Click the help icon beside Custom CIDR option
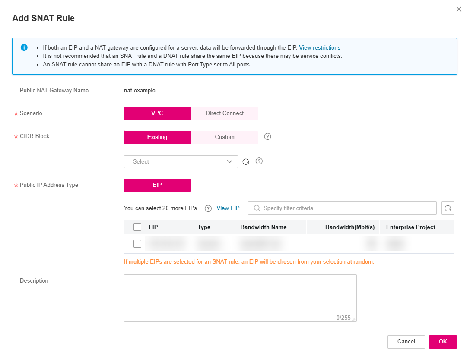The height and width of the screenshot is (362, 470). point(267,136)
